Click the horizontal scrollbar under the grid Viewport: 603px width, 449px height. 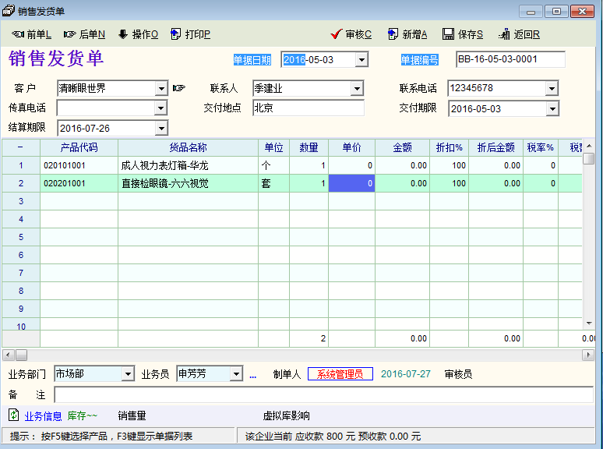click(296, 355)
